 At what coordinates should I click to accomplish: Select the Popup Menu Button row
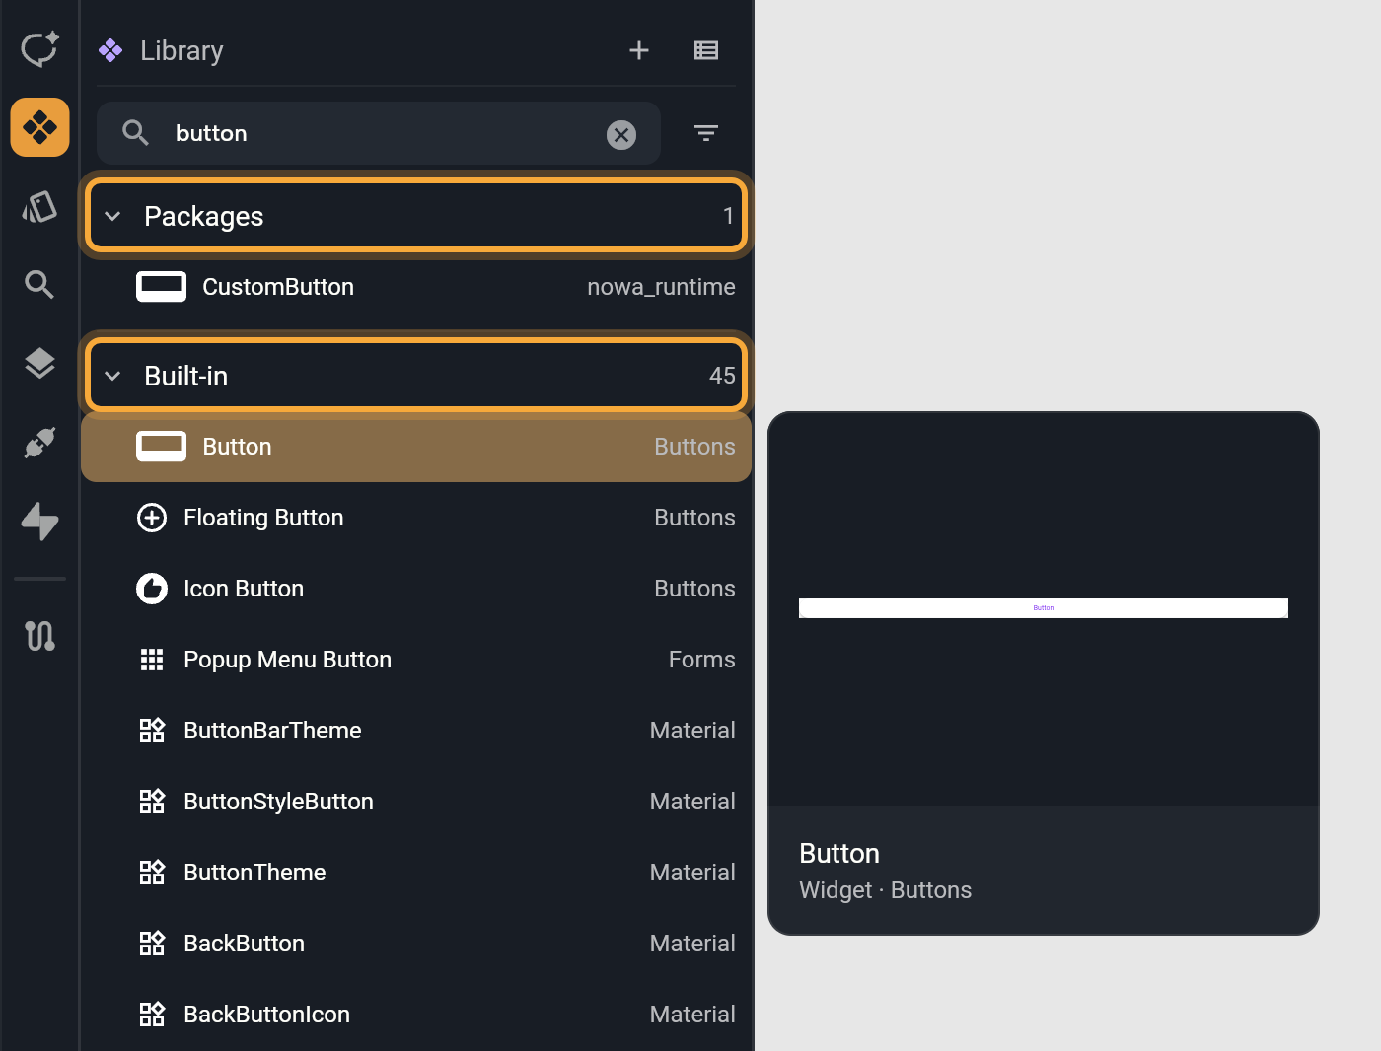point(416,660)
